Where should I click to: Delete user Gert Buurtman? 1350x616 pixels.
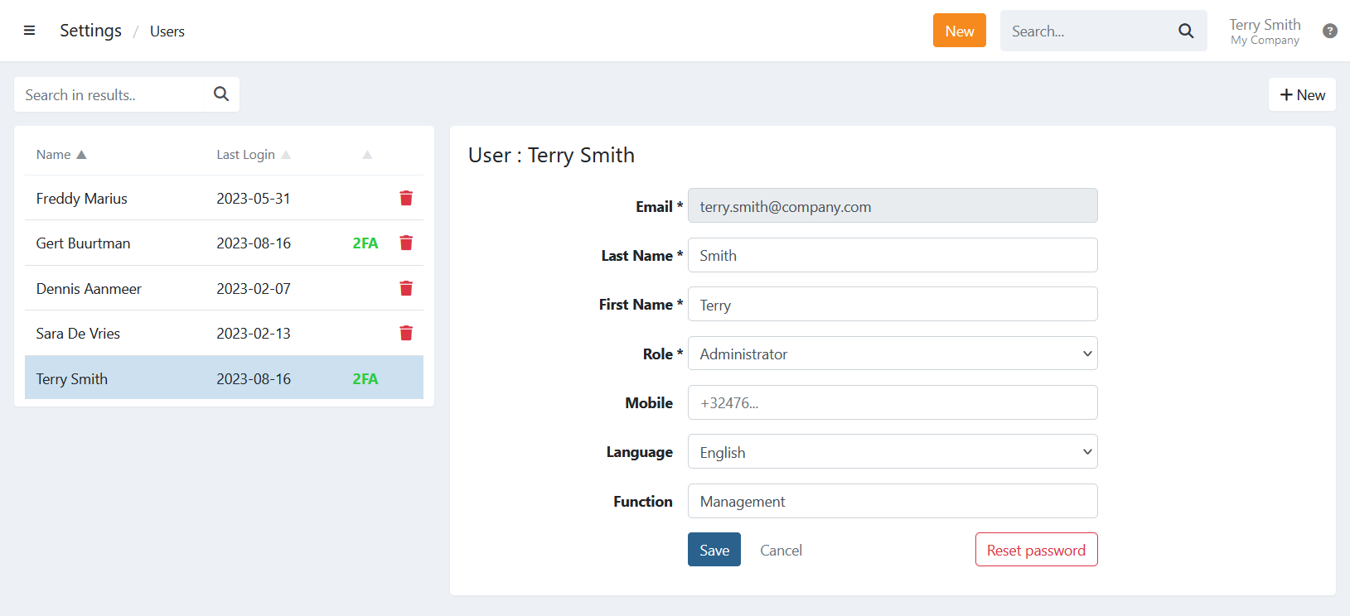coord(406,243)
